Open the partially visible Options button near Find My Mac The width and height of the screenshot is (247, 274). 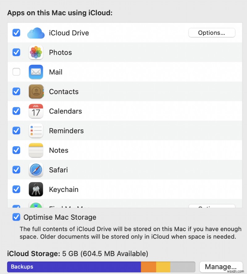click(x=211, y=206)
